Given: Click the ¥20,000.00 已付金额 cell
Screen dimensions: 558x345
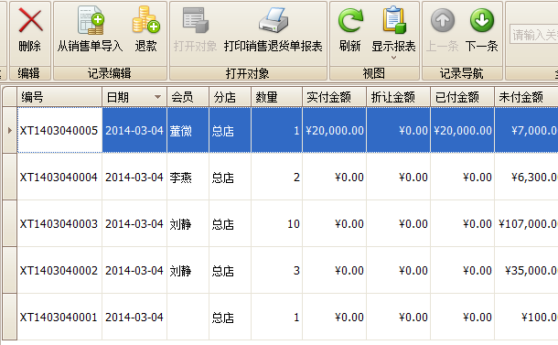Looking at the screenshot, I should (x=462, y=130).
